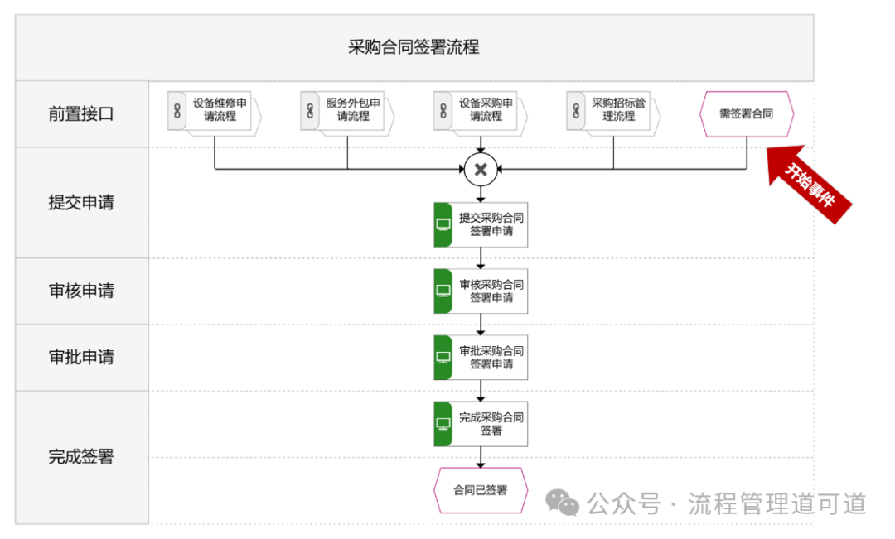The height and width of the screenshot is (539, 895).
Task: Select the monitor icon on 审批采购合同签署申请
Action: pyautogui.click(x=442, y=357)
